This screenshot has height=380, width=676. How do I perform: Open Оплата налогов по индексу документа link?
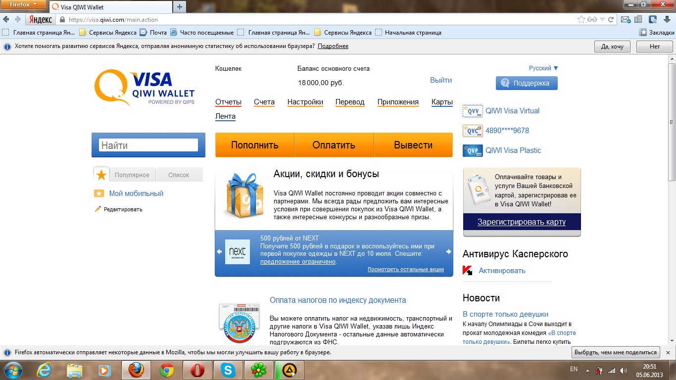click(338, 300)
